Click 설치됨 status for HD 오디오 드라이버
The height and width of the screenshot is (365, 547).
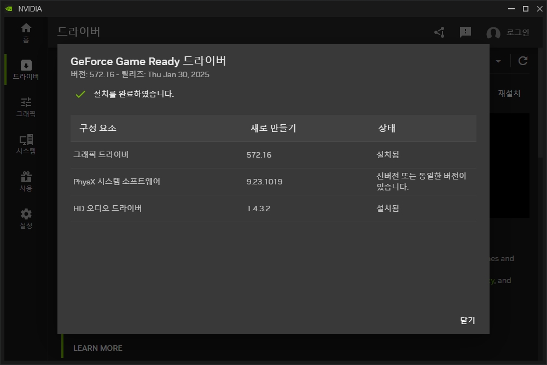coord(388,208)
